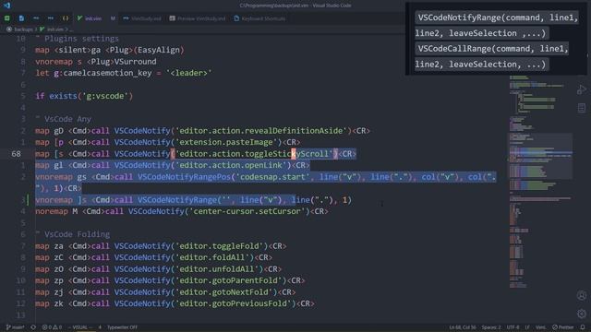Click the 'editor.gotoParentFold' string
Screen dimensions: 591x332
(229, 280)
